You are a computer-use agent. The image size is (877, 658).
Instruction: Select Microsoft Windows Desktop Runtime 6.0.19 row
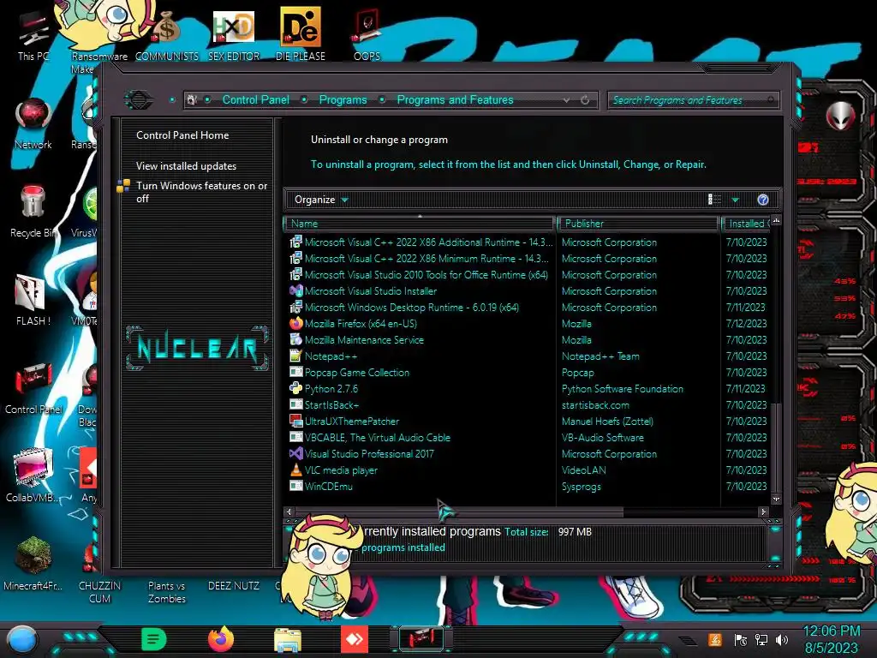[528, 308]
